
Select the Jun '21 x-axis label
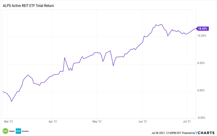click(143, 122)
